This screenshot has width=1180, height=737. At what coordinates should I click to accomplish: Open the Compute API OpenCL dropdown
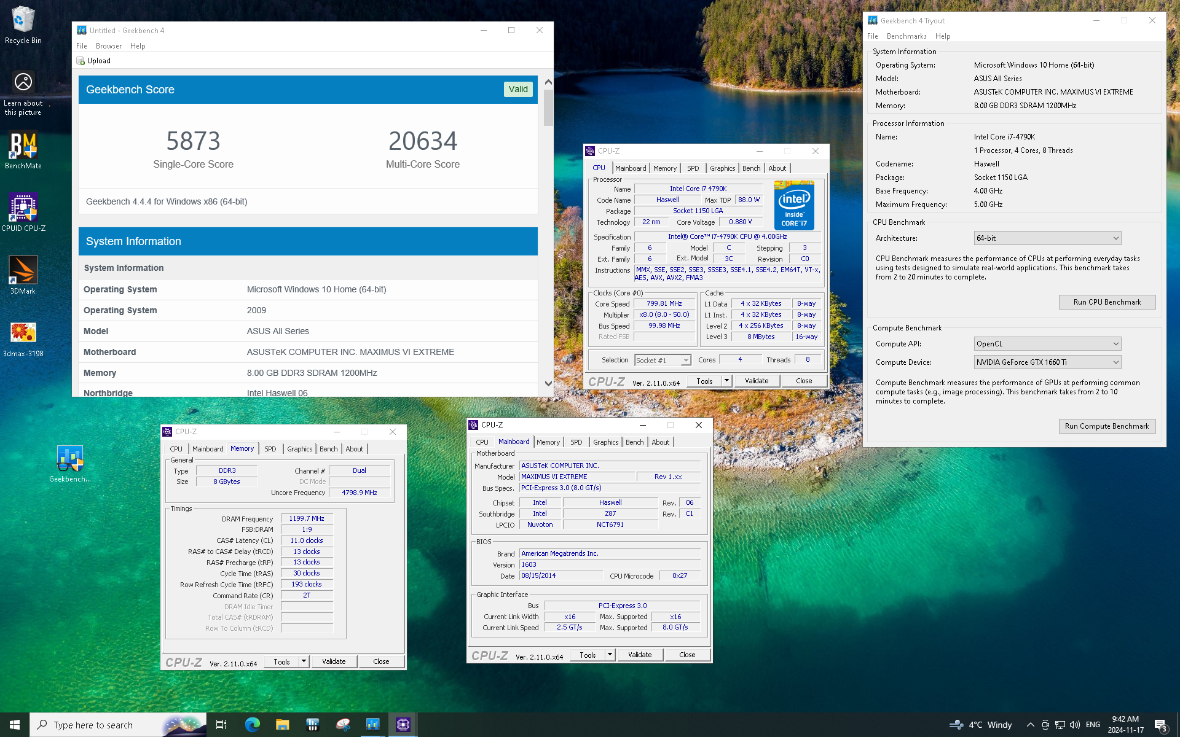(1047, 344)
